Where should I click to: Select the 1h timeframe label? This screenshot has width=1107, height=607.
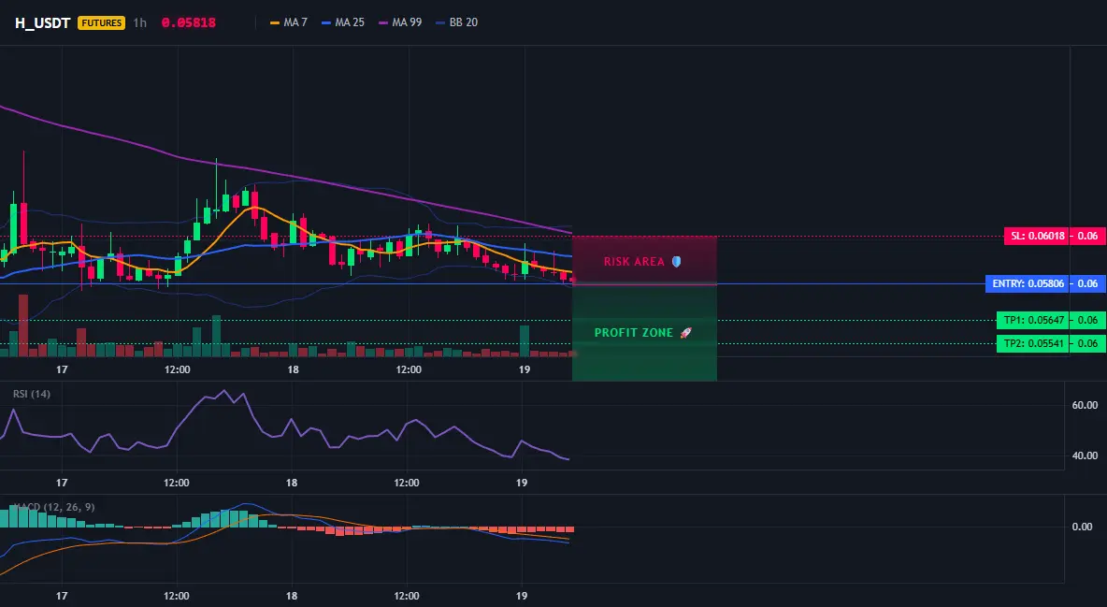click(140, 22)
